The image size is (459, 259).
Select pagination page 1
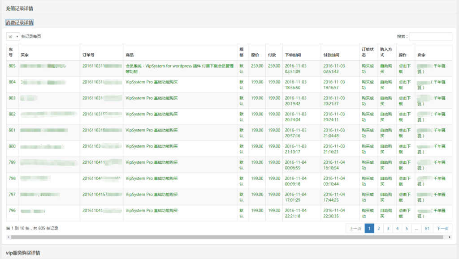point(369,228)
